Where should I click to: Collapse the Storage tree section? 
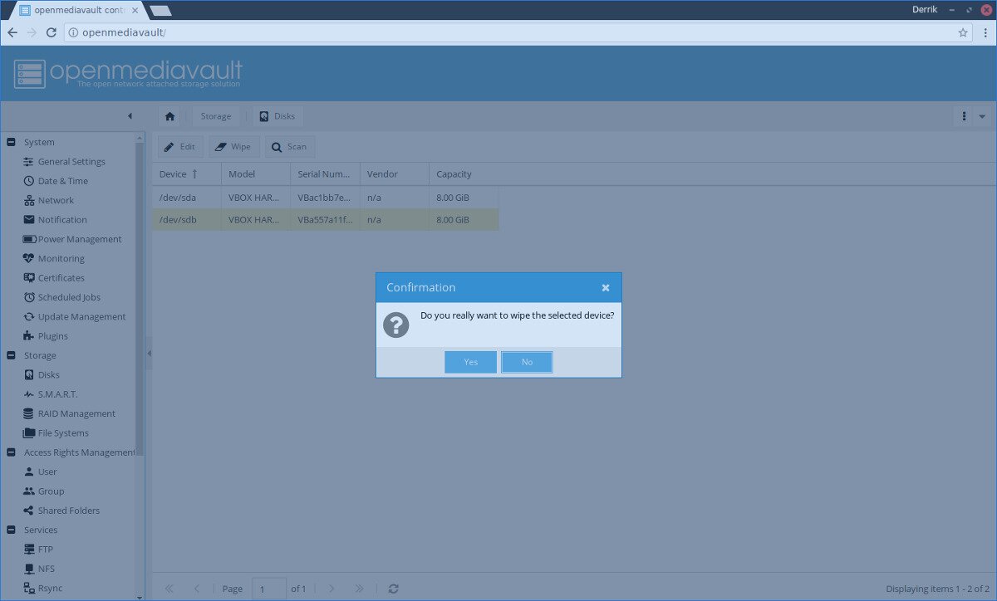point(11,355)
